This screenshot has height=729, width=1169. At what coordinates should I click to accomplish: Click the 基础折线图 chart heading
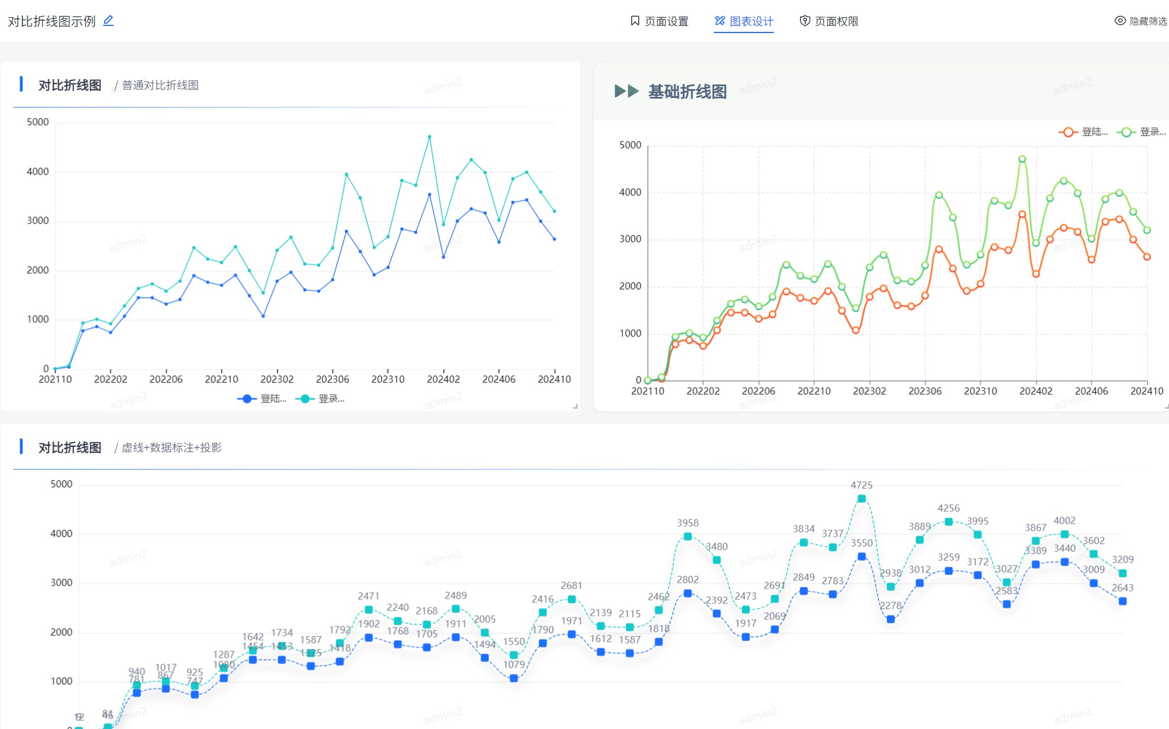(x=687, y=91)
